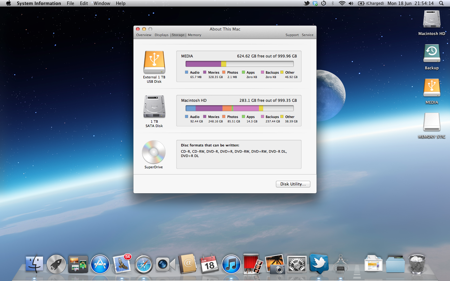Click the Dropbox menu bar icon
The width and height of the screenshot is (450, 281).
315,3
